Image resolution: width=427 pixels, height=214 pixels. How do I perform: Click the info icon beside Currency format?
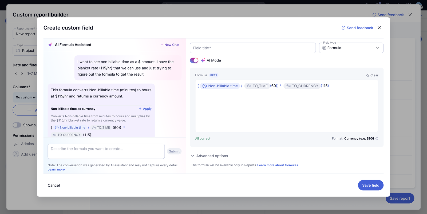[x=377, y=138]
